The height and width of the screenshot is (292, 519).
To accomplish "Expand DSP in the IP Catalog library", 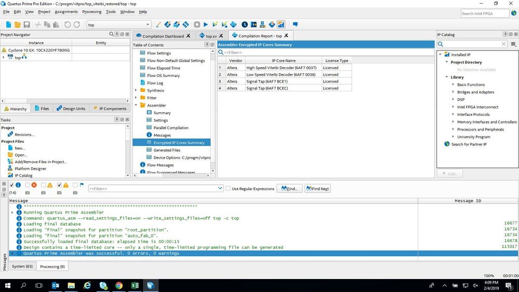I will [453, 99].
